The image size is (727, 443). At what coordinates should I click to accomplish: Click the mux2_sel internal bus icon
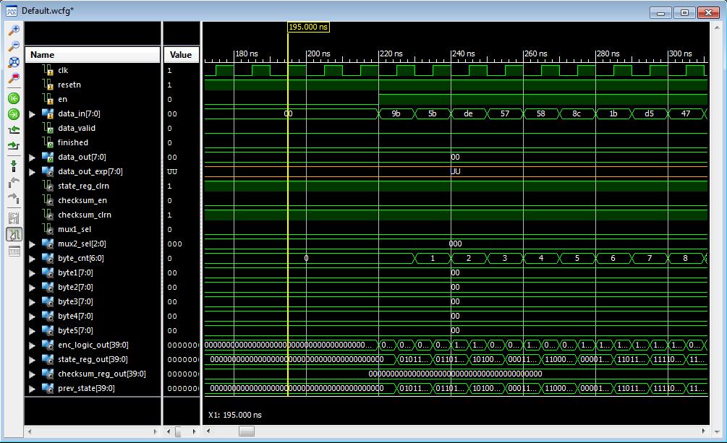48,244
